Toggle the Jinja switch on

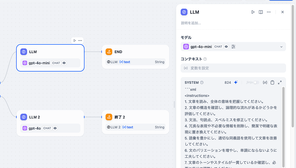pyautogui.click(x=256, y=83)
